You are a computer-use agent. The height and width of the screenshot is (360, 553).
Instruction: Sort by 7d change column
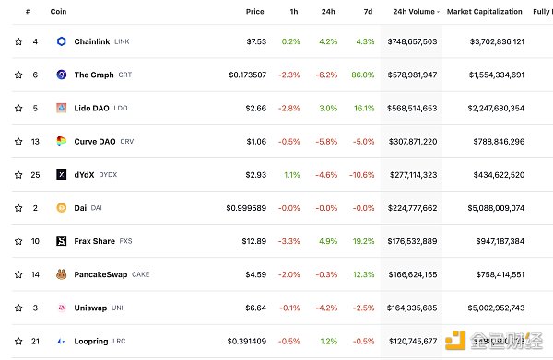[x=368, y=12]
